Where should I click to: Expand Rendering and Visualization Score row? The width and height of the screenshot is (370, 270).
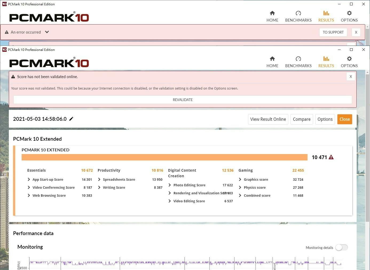(170, 193)
